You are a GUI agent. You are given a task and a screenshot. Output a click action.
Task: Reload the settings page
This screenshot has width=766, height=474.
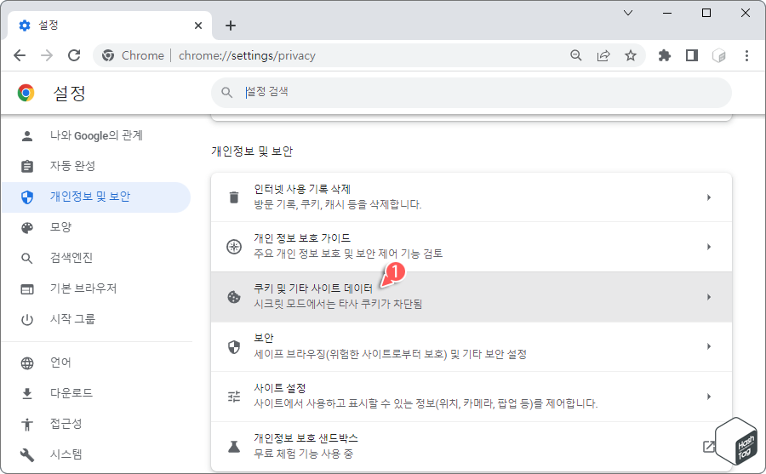(74, 55)
